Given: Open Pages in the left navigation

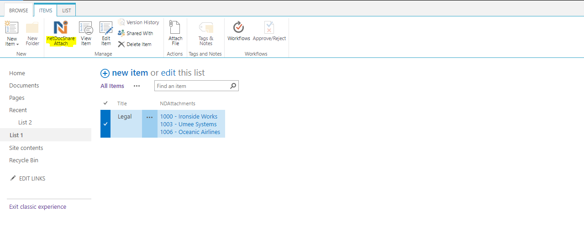Looking at the screenshot, I should (17, 98).
